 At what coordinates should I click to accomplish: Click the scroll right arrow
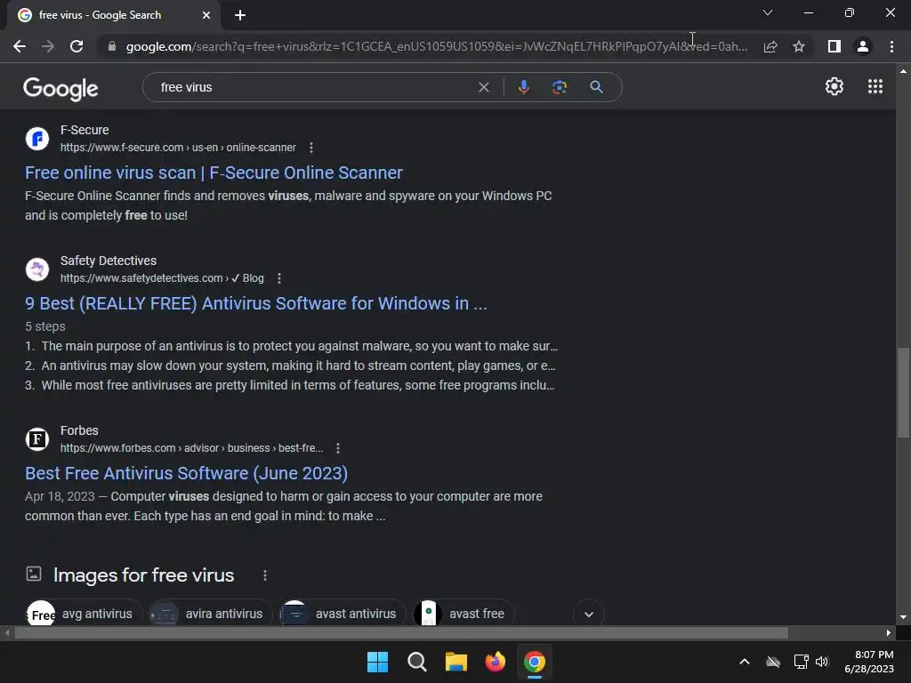tap(888, 632)
